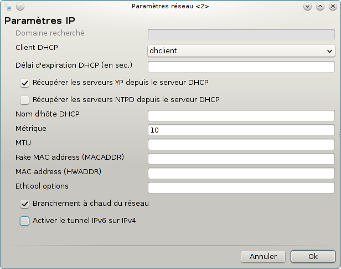Enable Récupérer les serveurs NTPD checkbox

coord(24,100)
